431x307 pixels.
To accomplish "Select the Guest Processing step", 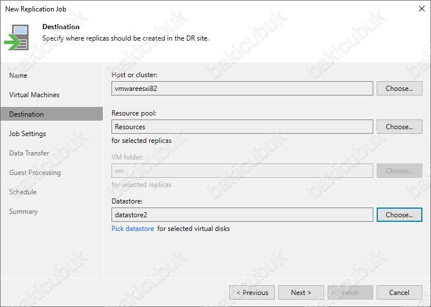I will (x=35, y=173).
